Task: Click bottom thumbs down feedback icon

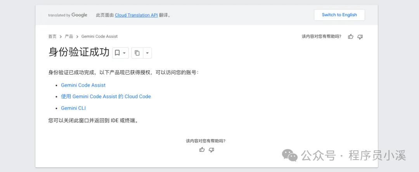Action: click(x=211, y=150)
